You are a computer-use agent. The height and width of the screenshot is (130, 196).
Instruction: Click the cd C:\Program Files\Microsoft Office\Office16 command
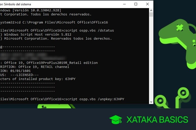tap(62, 22)
